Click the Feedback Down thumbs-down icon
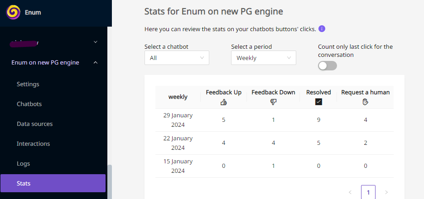Screen dimensions: 424x199 (273, 102)
